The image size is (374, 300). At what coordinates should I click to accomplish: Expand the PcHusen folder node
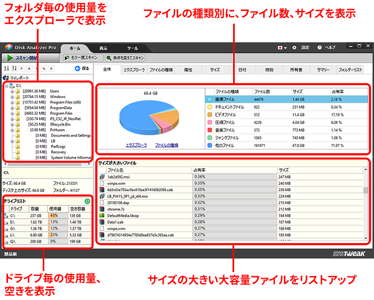[x=12, y=130]
